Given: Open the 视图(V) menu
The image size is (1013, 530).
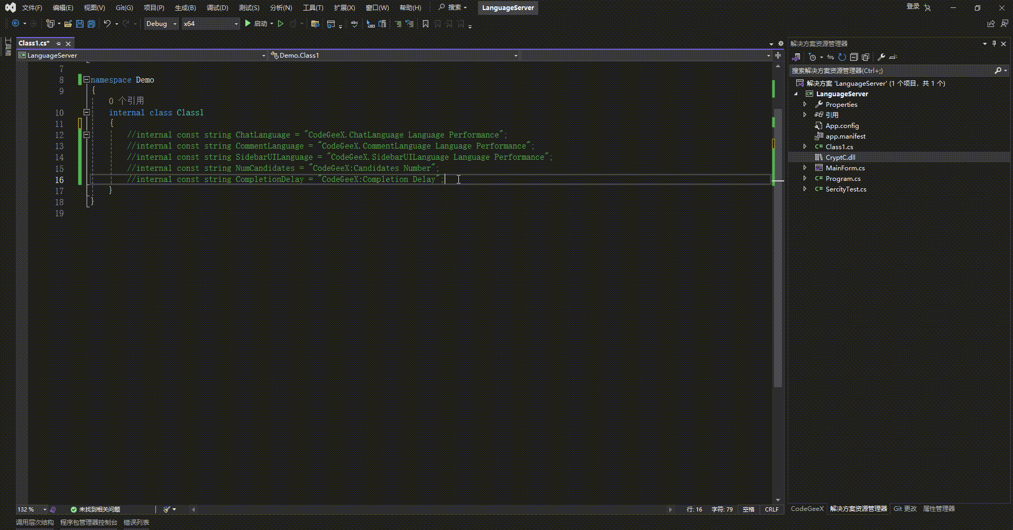Looking at the screenshot, I should coord(94,7).
